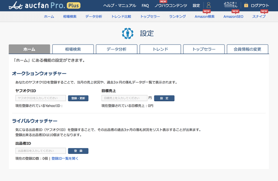This screenshot has width=278, height=181.
Task: Go to 相場検索 in navigation bar
Action: point(70,17)
